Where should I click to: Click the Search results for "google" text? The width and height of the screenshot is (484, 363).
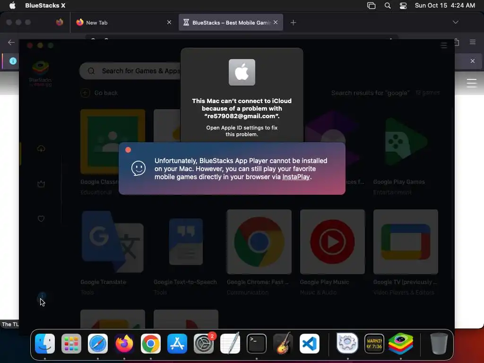click(x=371, y=93)
